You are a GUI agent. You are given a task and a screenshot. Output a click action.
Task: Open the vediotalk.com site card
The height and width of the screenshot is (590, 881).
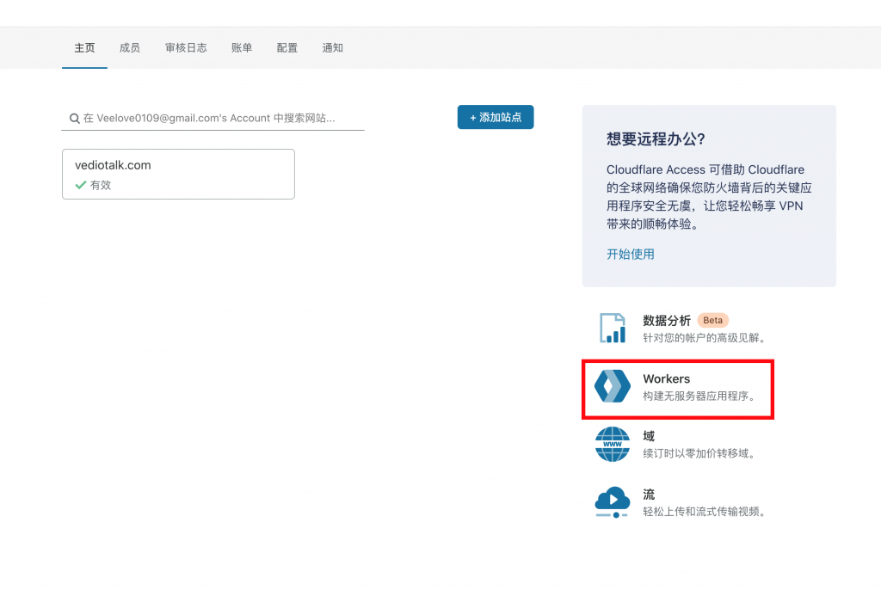[178, 175]
